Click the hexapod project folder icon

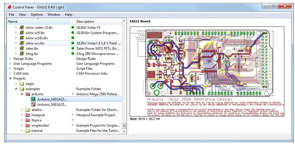click(x=28, y=115)
